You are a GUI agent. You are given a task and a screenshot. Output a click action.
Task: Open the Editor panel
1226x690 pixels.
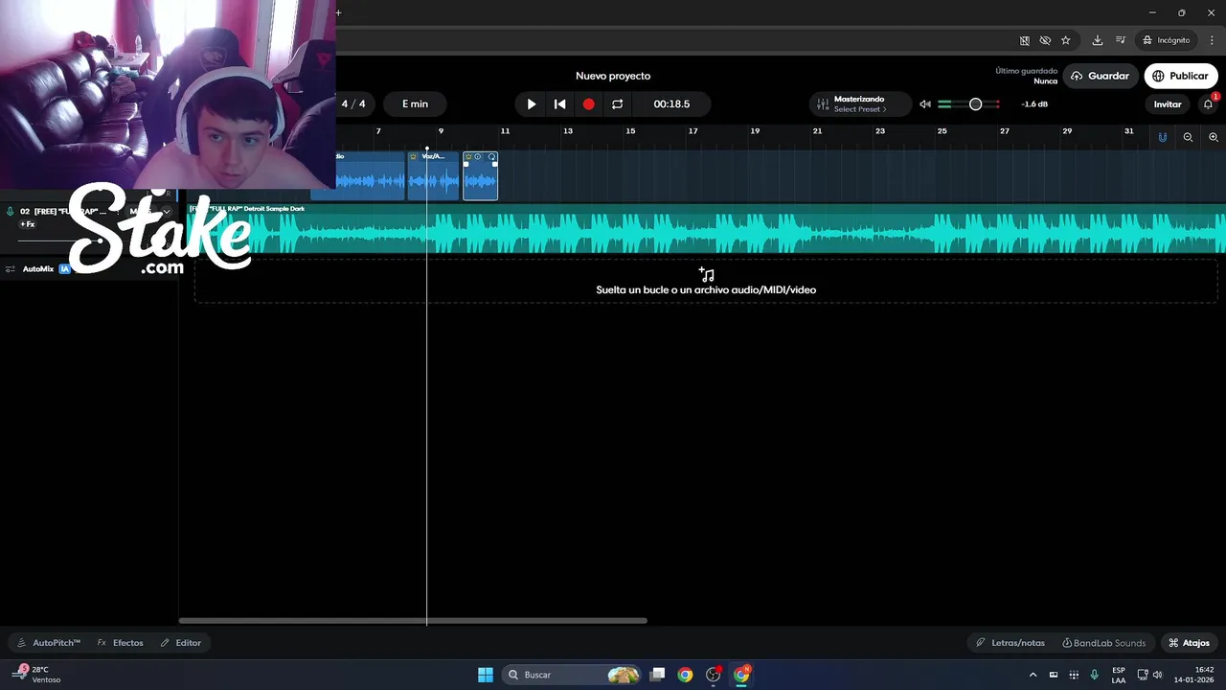click(x=181, y=643)
